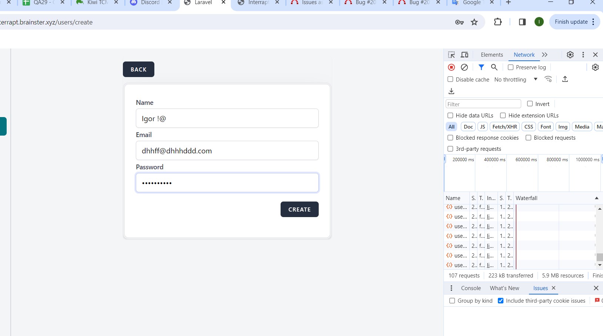Viewport: 603px width, 336px height.
Task: Click the export HAR download icon
Action: pyautogui.click(x=451, y=91)
